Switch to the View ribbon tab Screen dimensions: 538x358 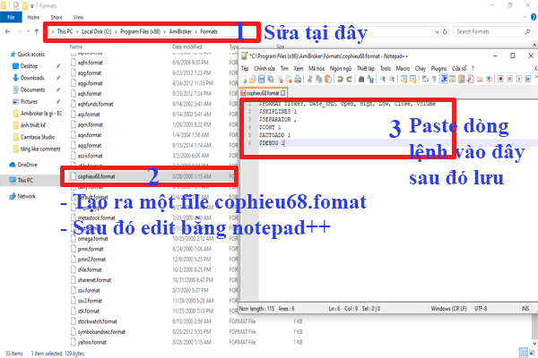tap(78, 17)
